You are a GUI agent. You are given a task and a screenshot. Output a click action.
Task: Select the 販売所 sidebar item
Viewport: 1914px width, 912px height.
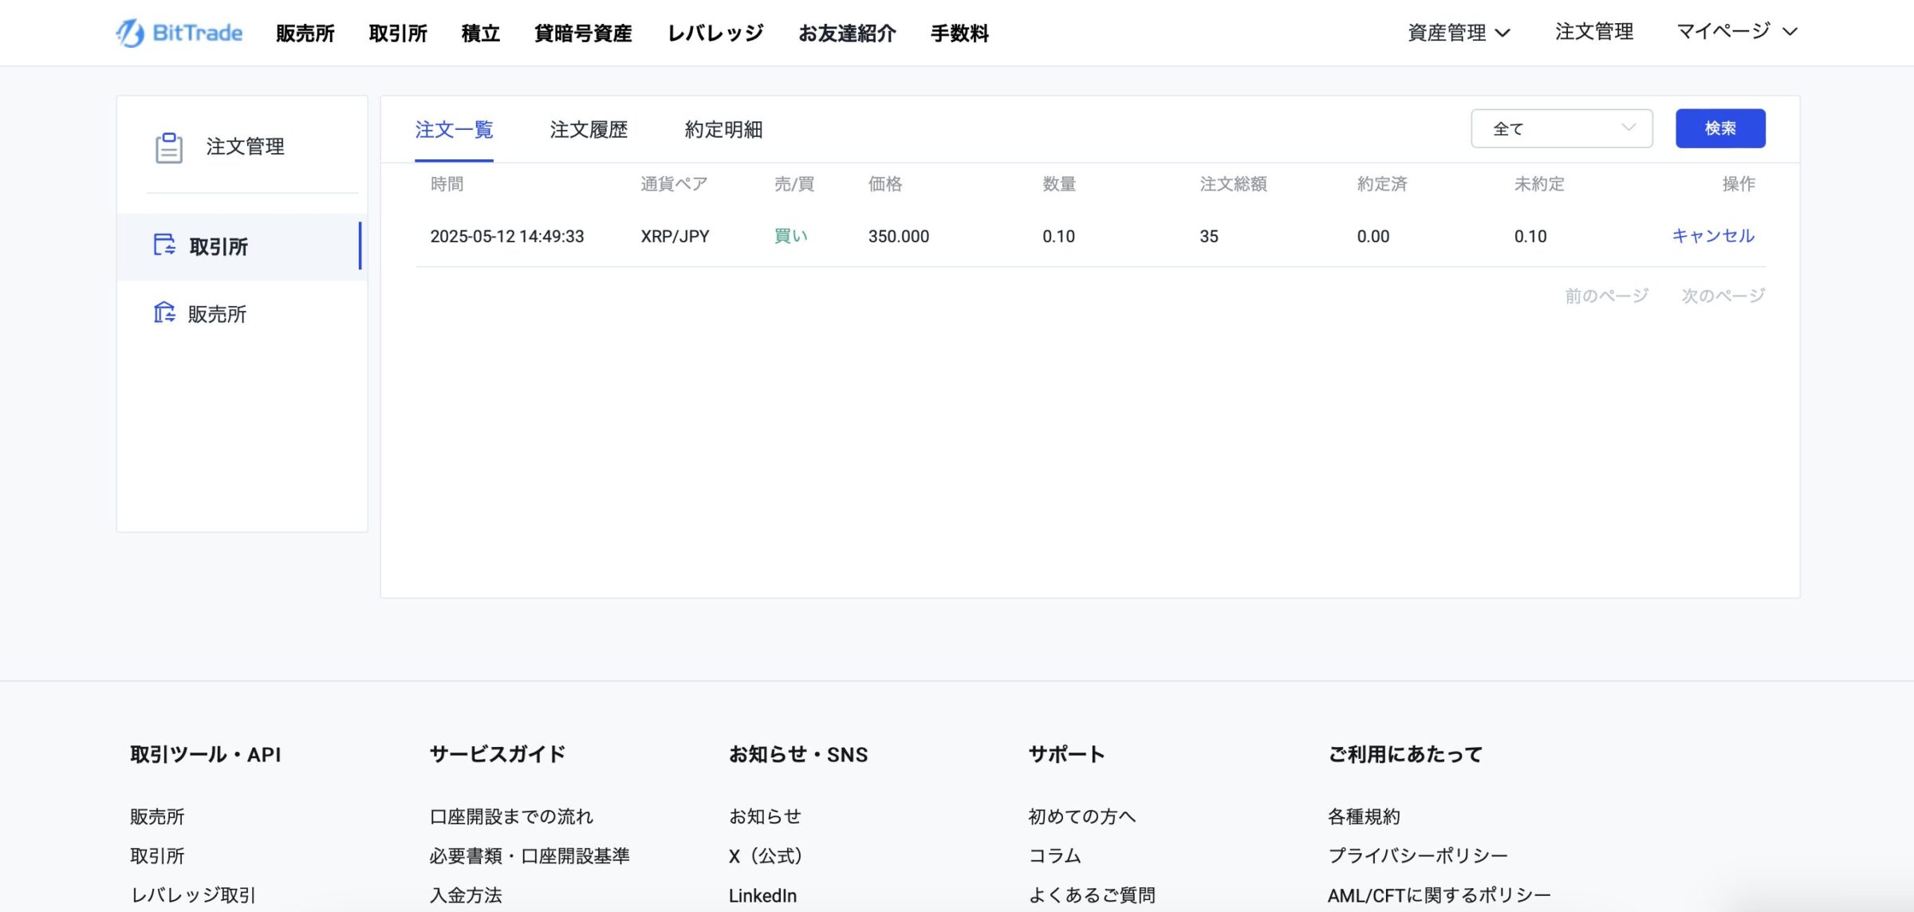pos(241,314)
